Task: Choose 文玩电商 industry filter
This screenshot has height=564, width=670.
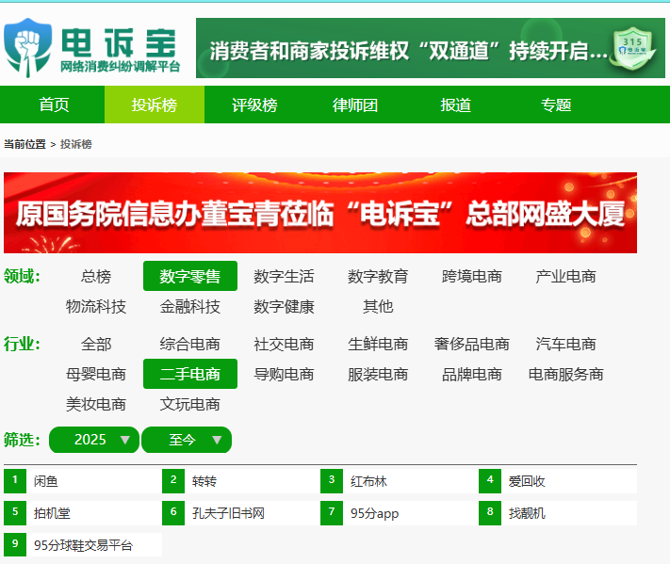Action: (190, 404)
